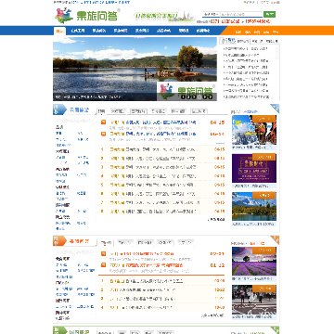This screenshot has height=334, width=334.
Task: Click the orange icon of the 01-12 featured question
Action: click(104, 265)
